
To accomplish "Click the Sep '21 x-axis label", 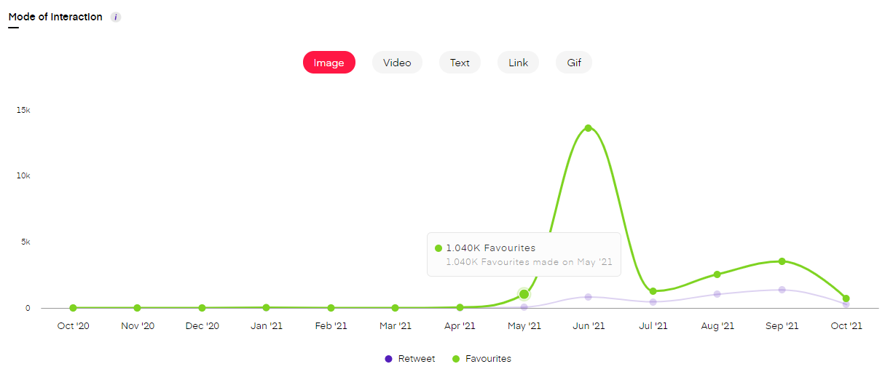I will [x=782, y=326].
